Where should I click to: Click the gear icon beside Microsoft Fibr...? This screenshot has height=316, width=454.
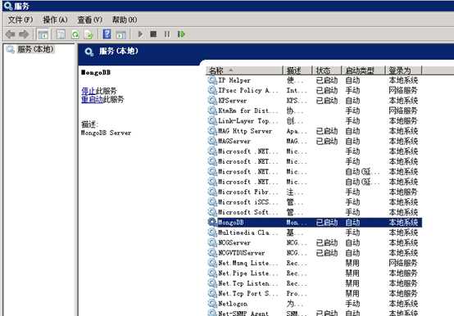[x=212, y=192]
